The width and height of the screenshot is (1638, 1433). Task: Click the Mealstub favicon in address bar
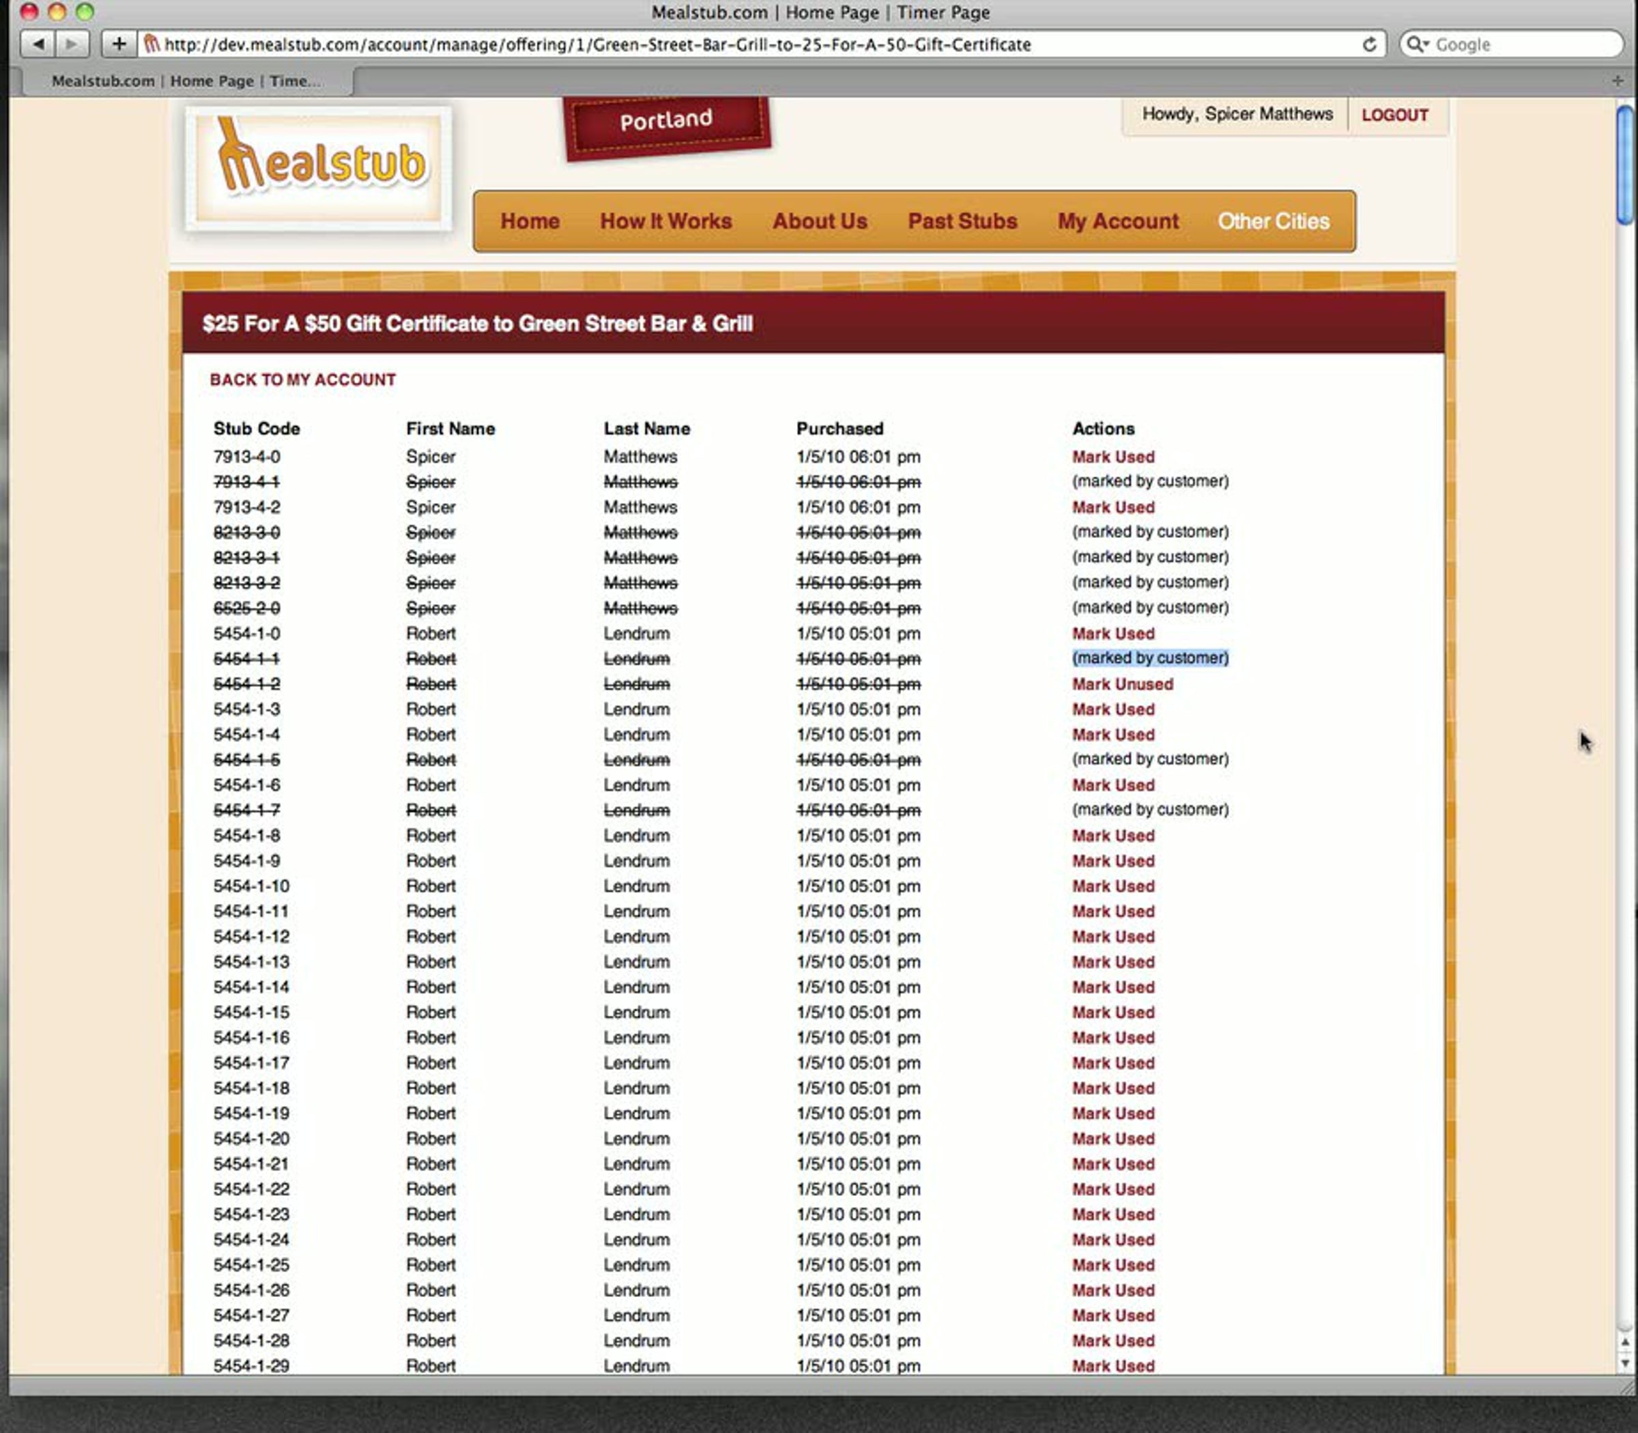(x=151, y=44)
